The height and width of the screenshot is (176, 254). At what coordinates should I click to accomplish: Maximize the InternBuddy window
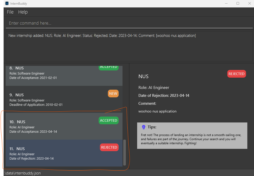click(x=238, y=3)
